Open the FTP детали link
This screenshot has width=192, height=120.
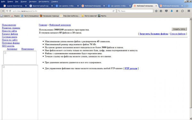tap(131, 68)
